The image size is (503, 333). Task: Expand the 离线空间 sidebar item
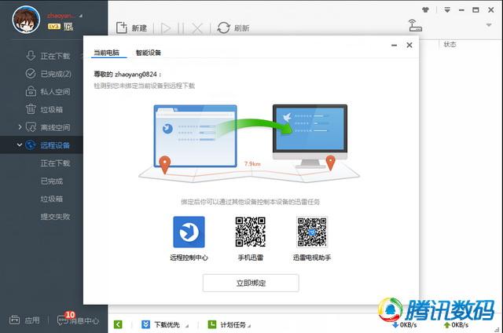pos(20,127)
